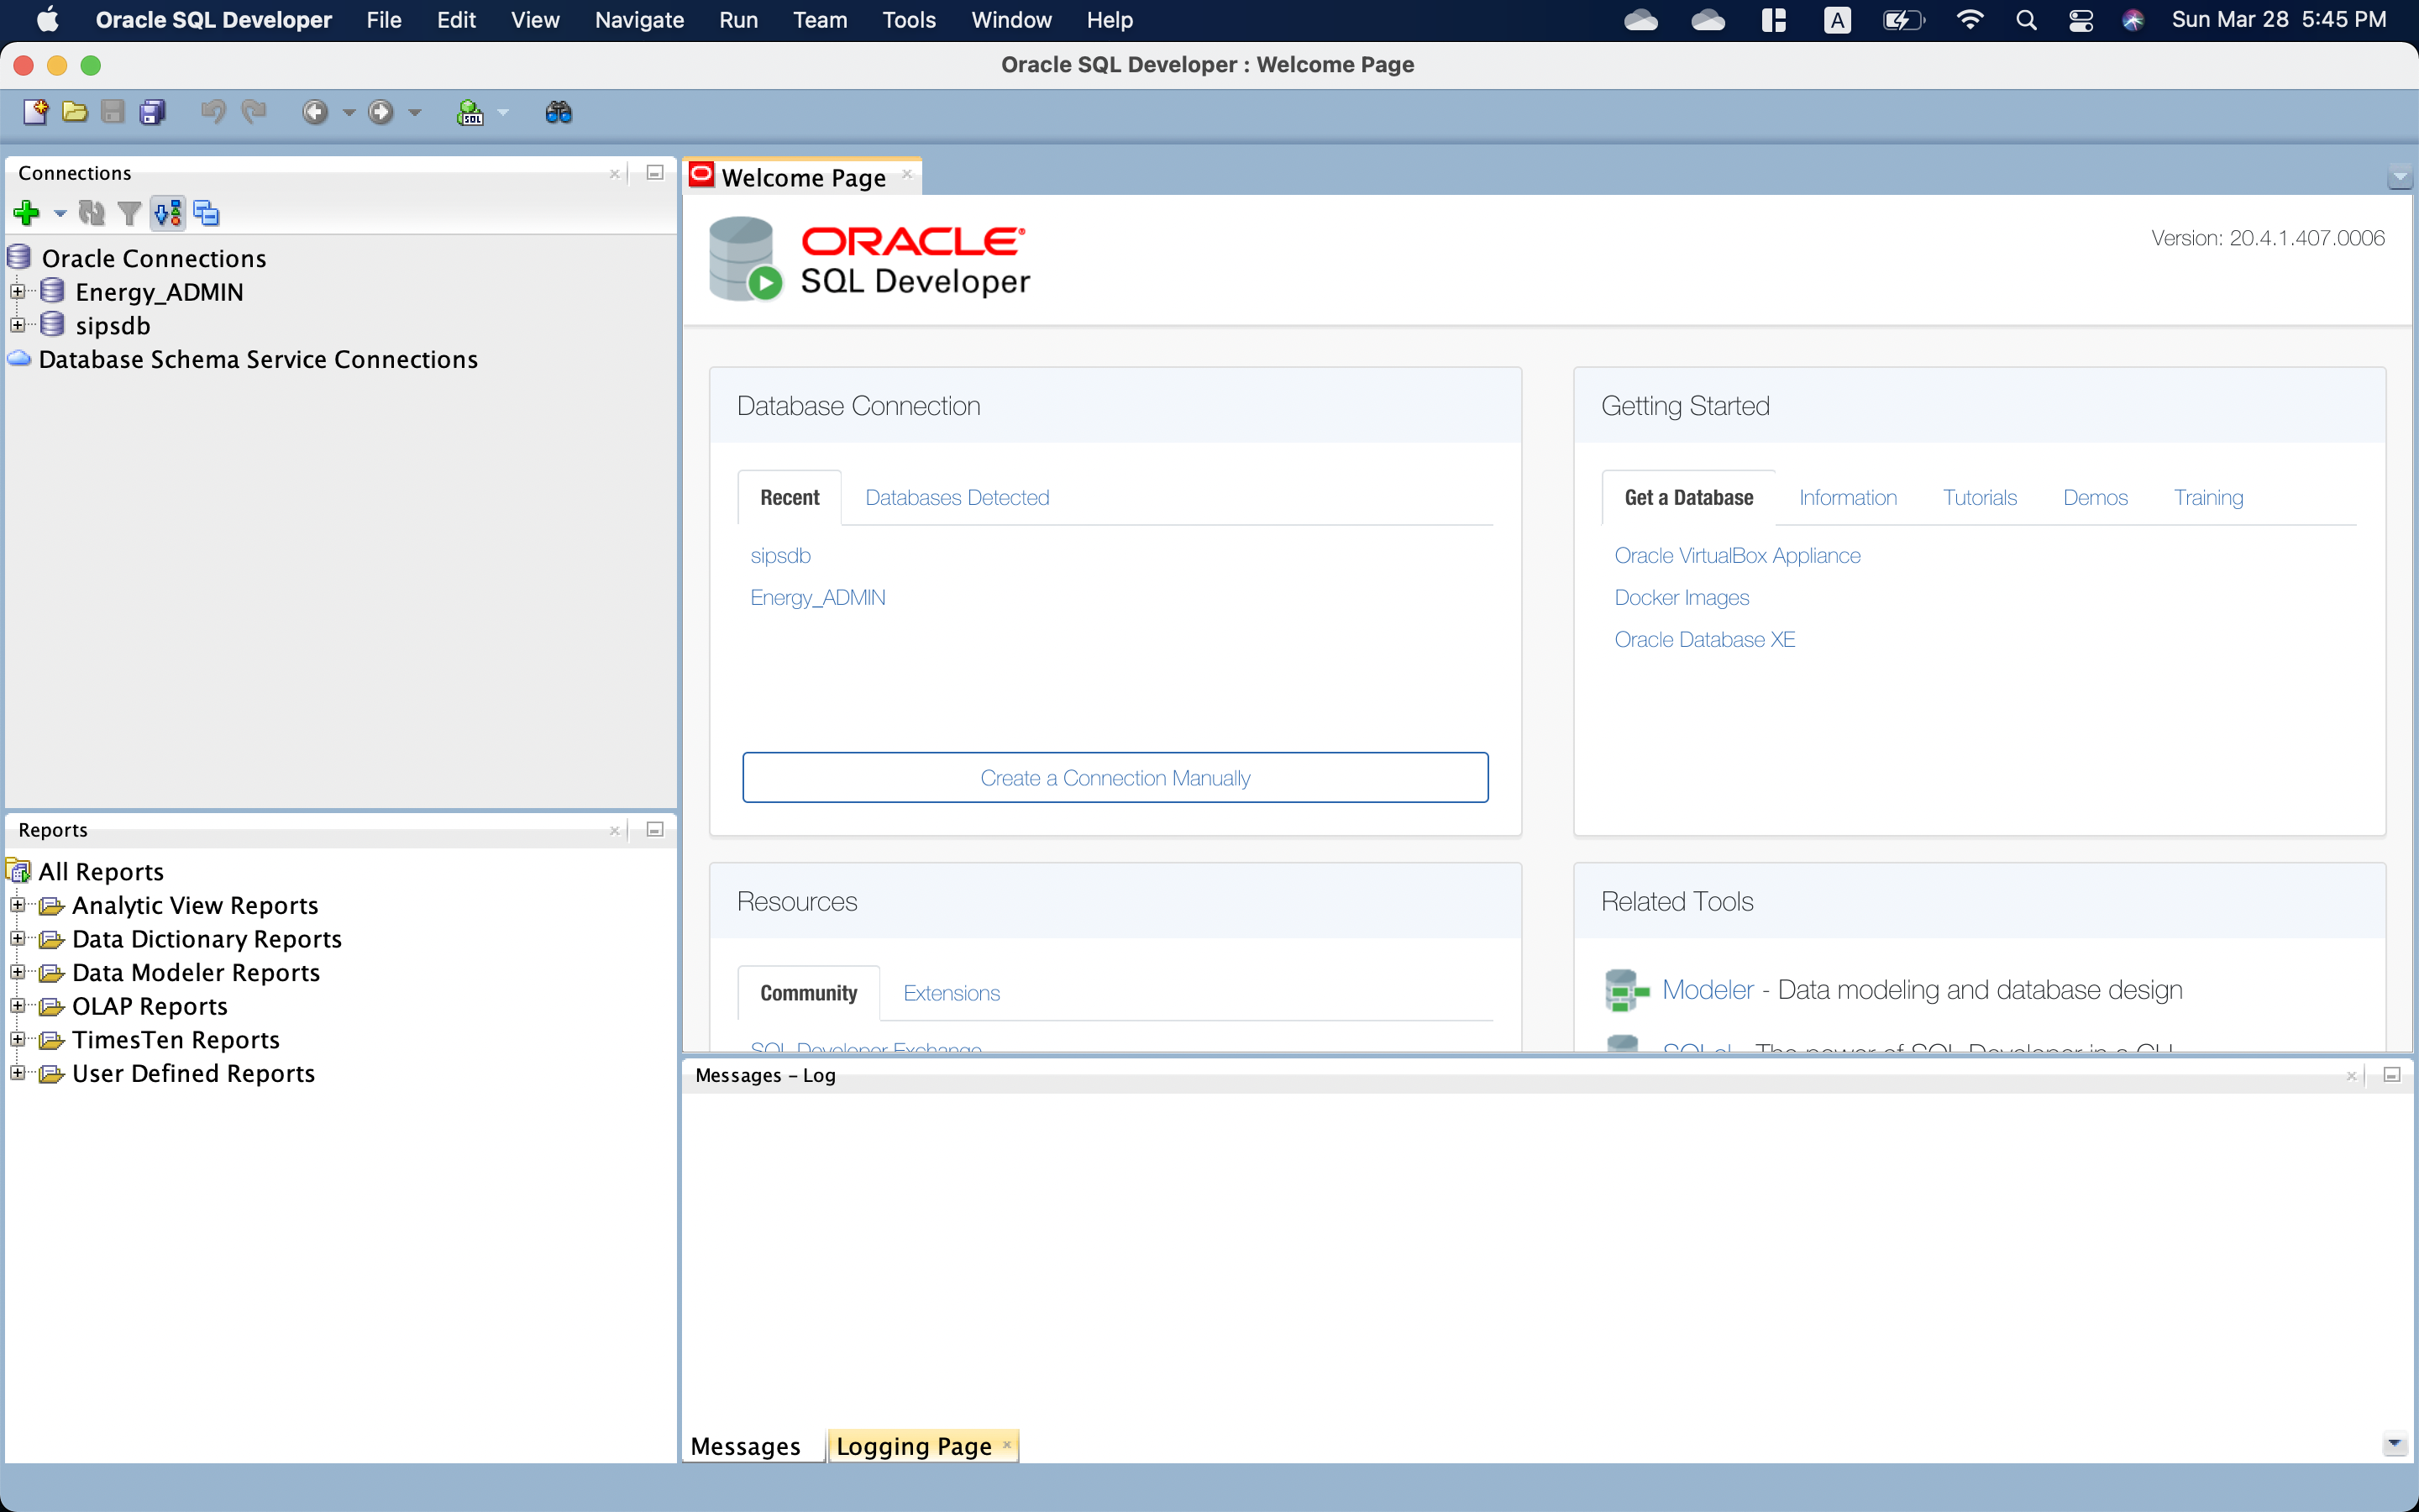Expand TimesTen Reports folder

coord(17,1039)
